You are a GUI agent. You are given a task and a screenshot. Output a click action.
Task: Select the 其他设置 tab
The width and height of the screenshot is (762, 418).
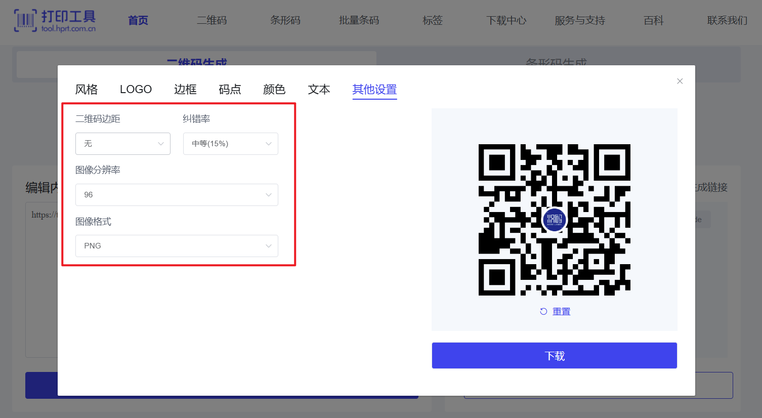pos(374,90)
